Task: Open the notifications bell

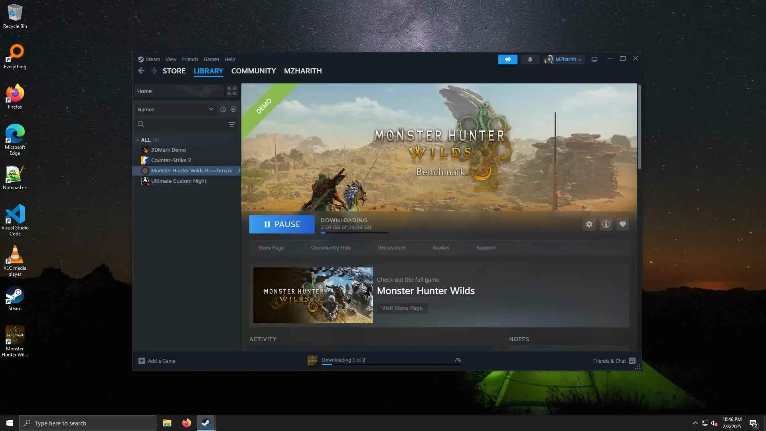Action: pyautogui.click(x=530, y=59)
